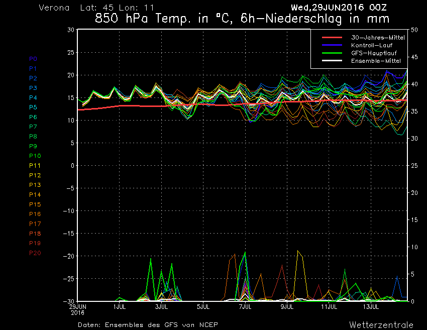Click the P12 member label
Viewport: 427px width, 330px height.
coord(35,175)
